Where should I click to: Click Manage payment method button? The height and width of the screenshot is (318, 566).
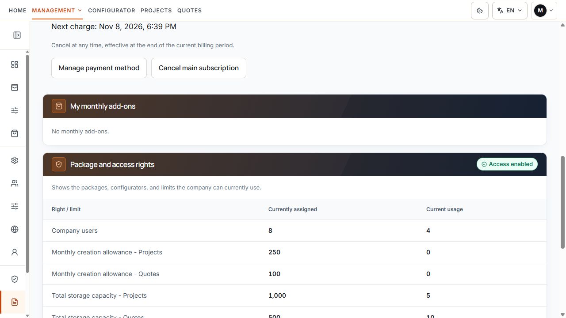[x=99, y=68]
